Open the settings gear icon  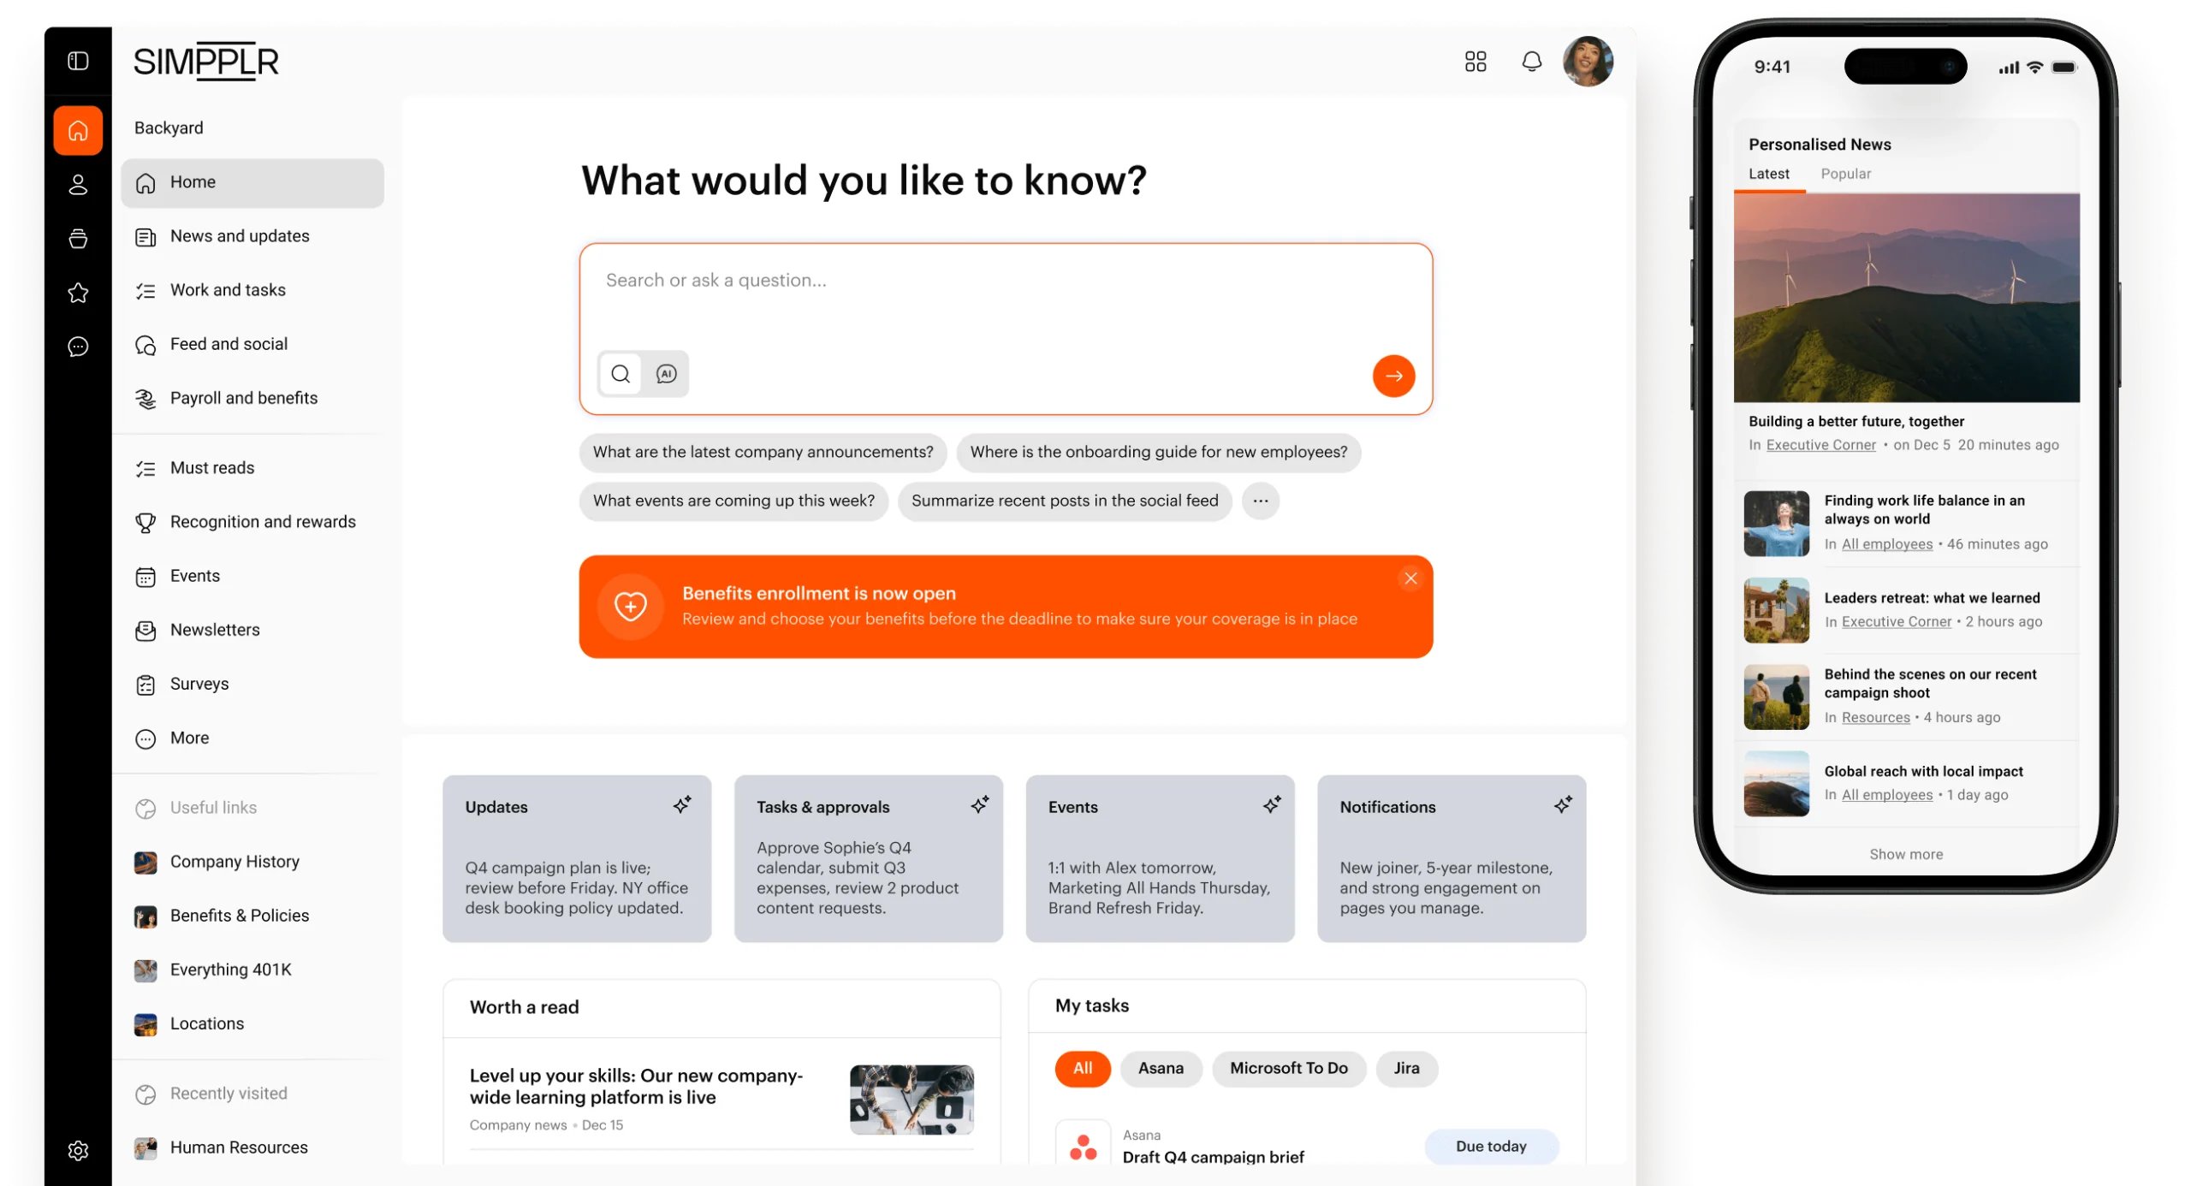click(x=78, y=1150)
